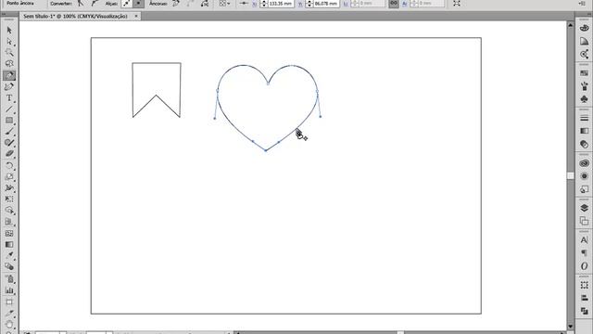
Task: Select the Line Segment tool
Action: [x=9, y=109]
